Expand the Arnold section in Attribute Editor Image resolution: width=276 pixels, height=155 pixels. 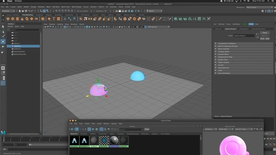pos(244,65)
